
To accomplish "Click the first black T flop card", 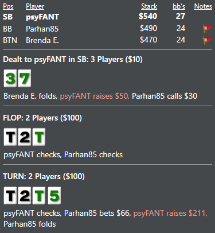I will (x=10, y=137).
